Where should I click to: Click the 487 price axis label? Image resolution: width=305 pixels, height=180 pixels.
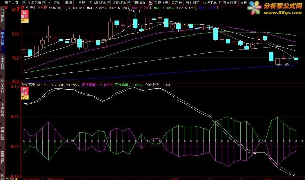[x=15, y=57]
